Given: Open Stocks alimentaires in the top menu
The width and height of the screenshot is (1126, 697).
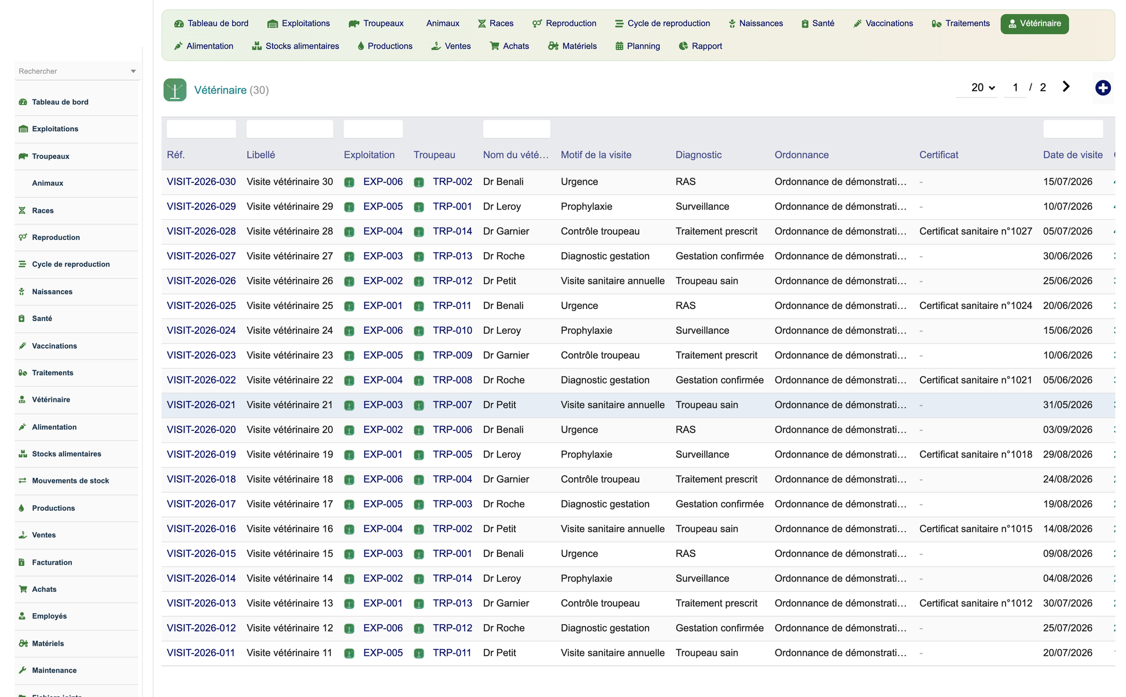Looking at the screenshot, I should (296, 46).
